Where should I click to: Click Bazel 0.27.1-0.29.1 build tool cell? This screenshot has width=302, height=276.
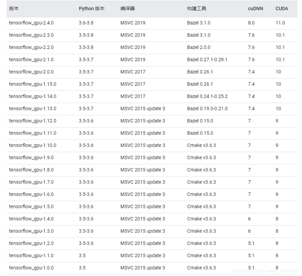[207, 60]
